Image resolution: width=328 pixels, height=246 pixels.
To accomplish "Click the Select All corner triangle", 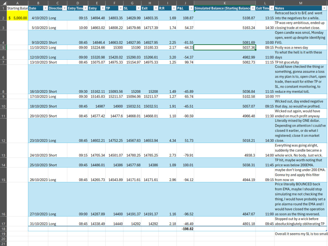I will click(x=4, y=3).
